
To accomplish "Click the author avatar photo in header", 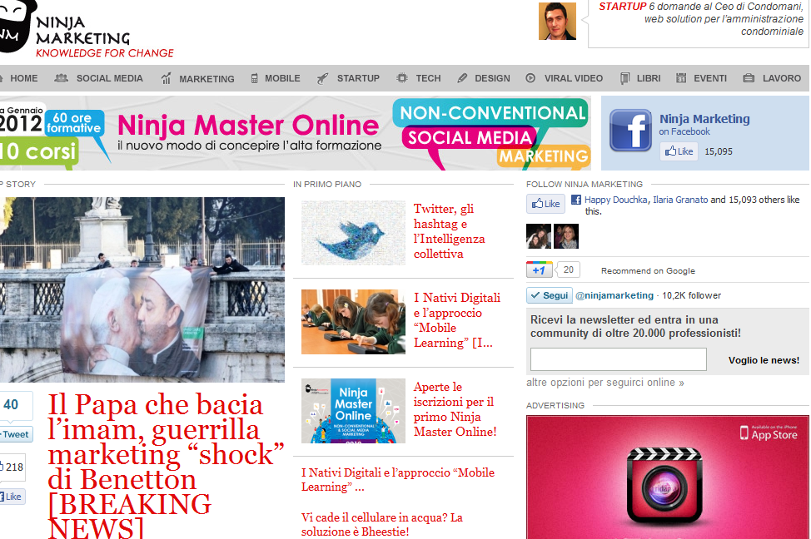I will (x=557, y=22).
